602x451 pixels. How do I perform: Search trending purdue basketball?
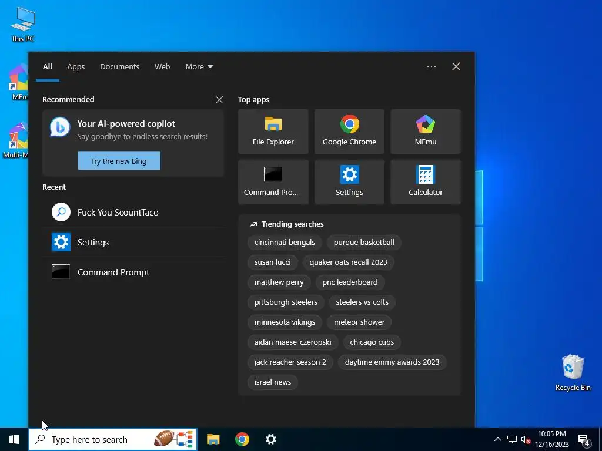[x=363, y=243]
